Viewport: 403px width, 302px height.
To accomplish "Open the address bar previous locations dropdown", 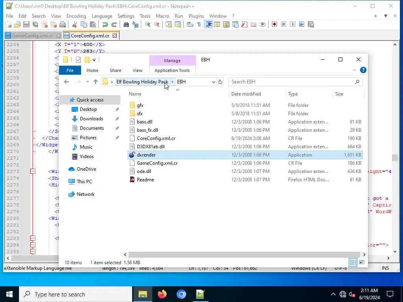I will (x=213, y=82).
